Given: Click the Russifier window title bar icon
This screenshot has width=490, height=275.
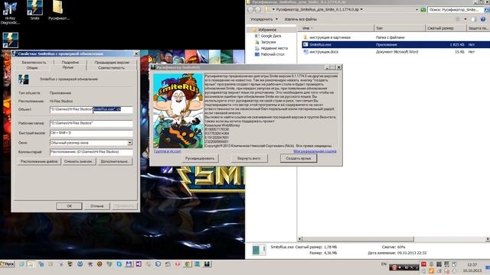Looking at the screenshot, I should (153, 67).
